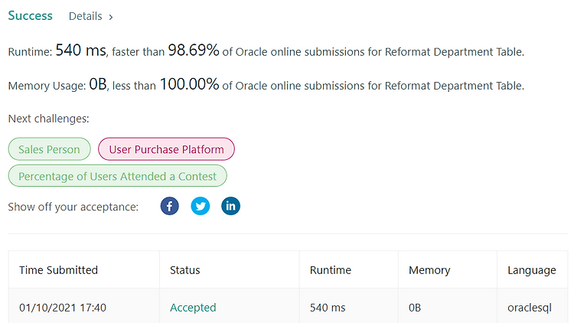Image resolution: width=574 pixels, height=323 pixels.
Task: Open the Sales Person challenge
Action: pyautogui.click(x=50, y=149)
